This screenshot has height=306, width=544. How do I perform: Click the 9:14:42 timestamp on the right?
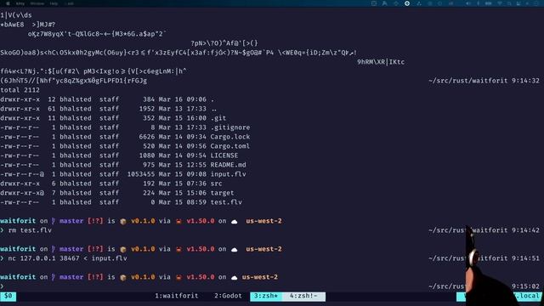[x=525, y=230]
